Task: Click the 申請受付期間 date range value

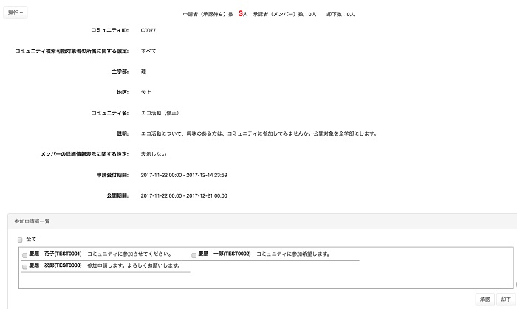Action: tap(183, 175)
